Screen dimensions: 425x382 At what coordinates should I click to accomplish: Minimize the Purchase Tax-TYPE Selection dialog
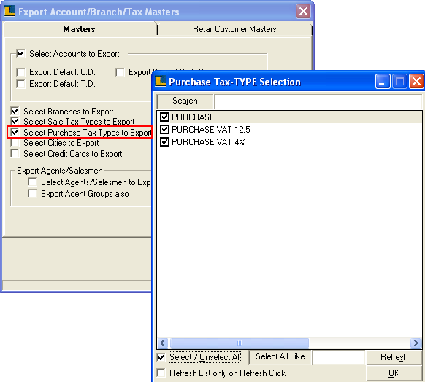tap(383, 82)
